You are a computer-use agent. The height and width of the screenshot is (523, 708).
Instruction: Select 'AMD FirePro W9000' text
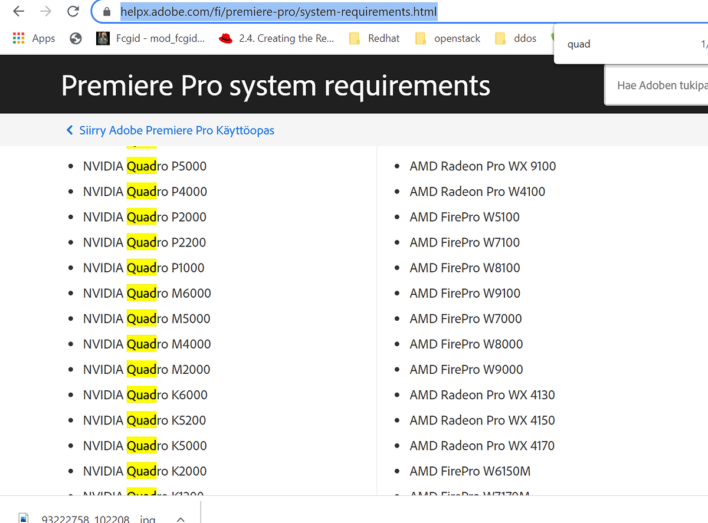[x=466, y=369]
